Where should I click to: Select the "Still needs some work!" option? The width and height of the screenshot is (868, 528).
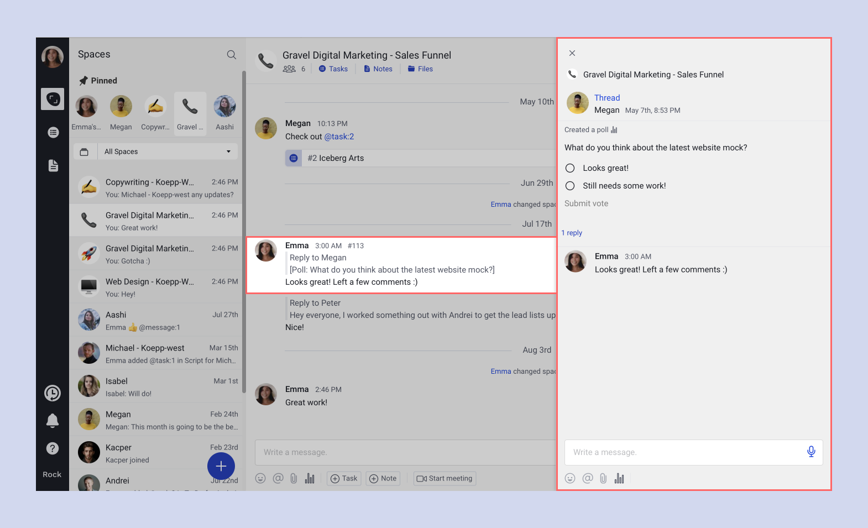point(570,186)
